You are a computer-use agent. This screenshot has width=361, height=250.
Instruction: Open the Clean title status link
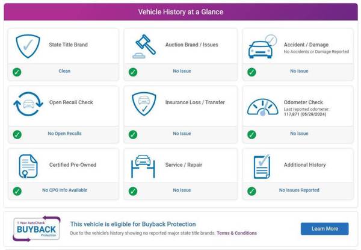[x=64, y=71]
